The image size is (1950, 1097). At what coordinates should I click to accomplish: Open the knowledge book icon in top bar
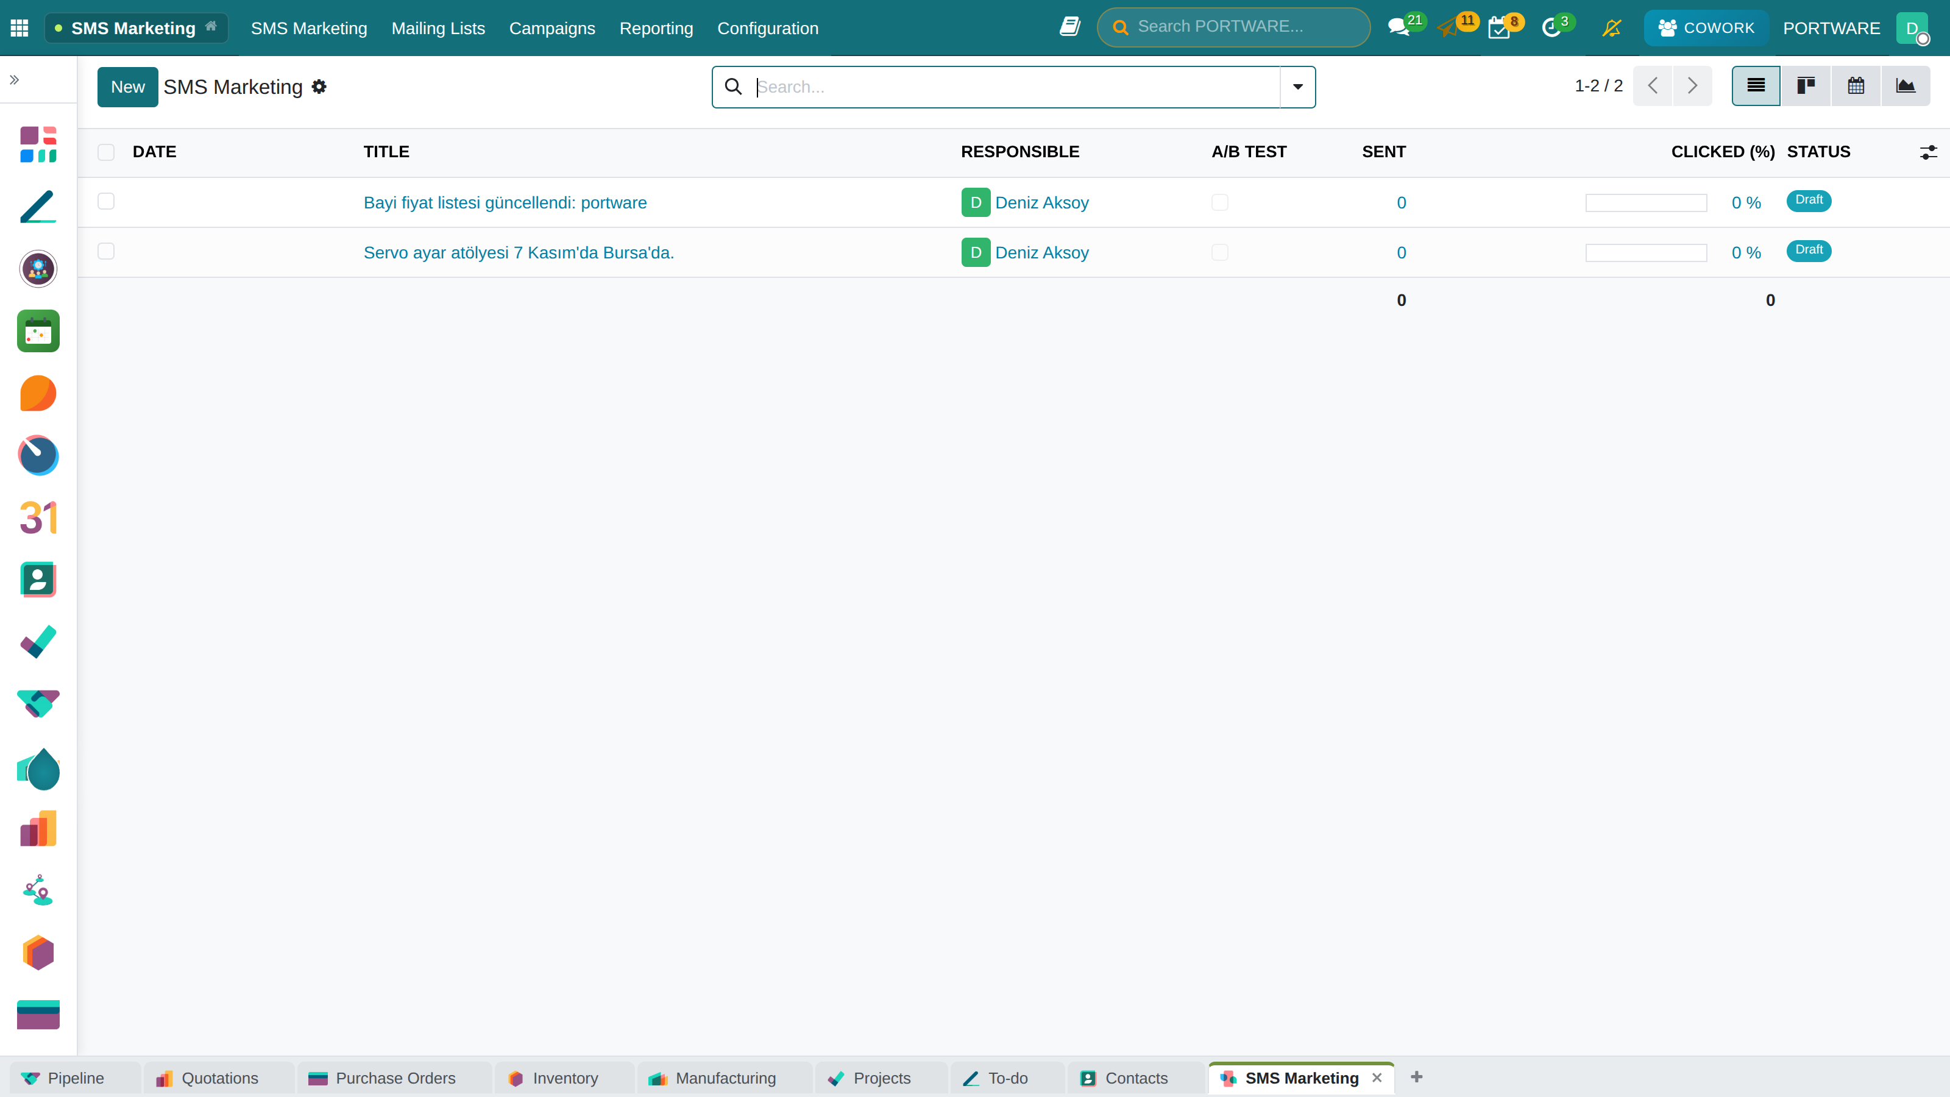[1069, 26]
